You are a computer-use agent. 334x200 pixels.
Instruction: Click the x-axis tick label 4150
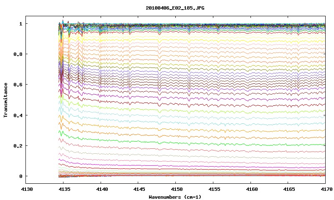click(x=177, y=189)
